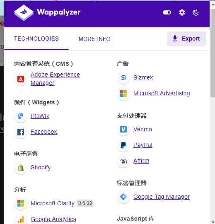Open the Microsoft Clarity link
The width and height of the screenshot is (215, 224).
click(x=53, y=203)
